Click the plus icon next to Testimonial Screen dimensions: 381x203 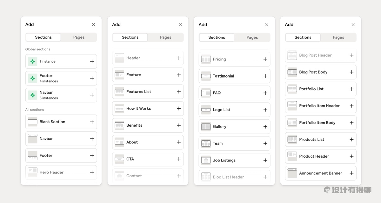(x=265, y=76)
